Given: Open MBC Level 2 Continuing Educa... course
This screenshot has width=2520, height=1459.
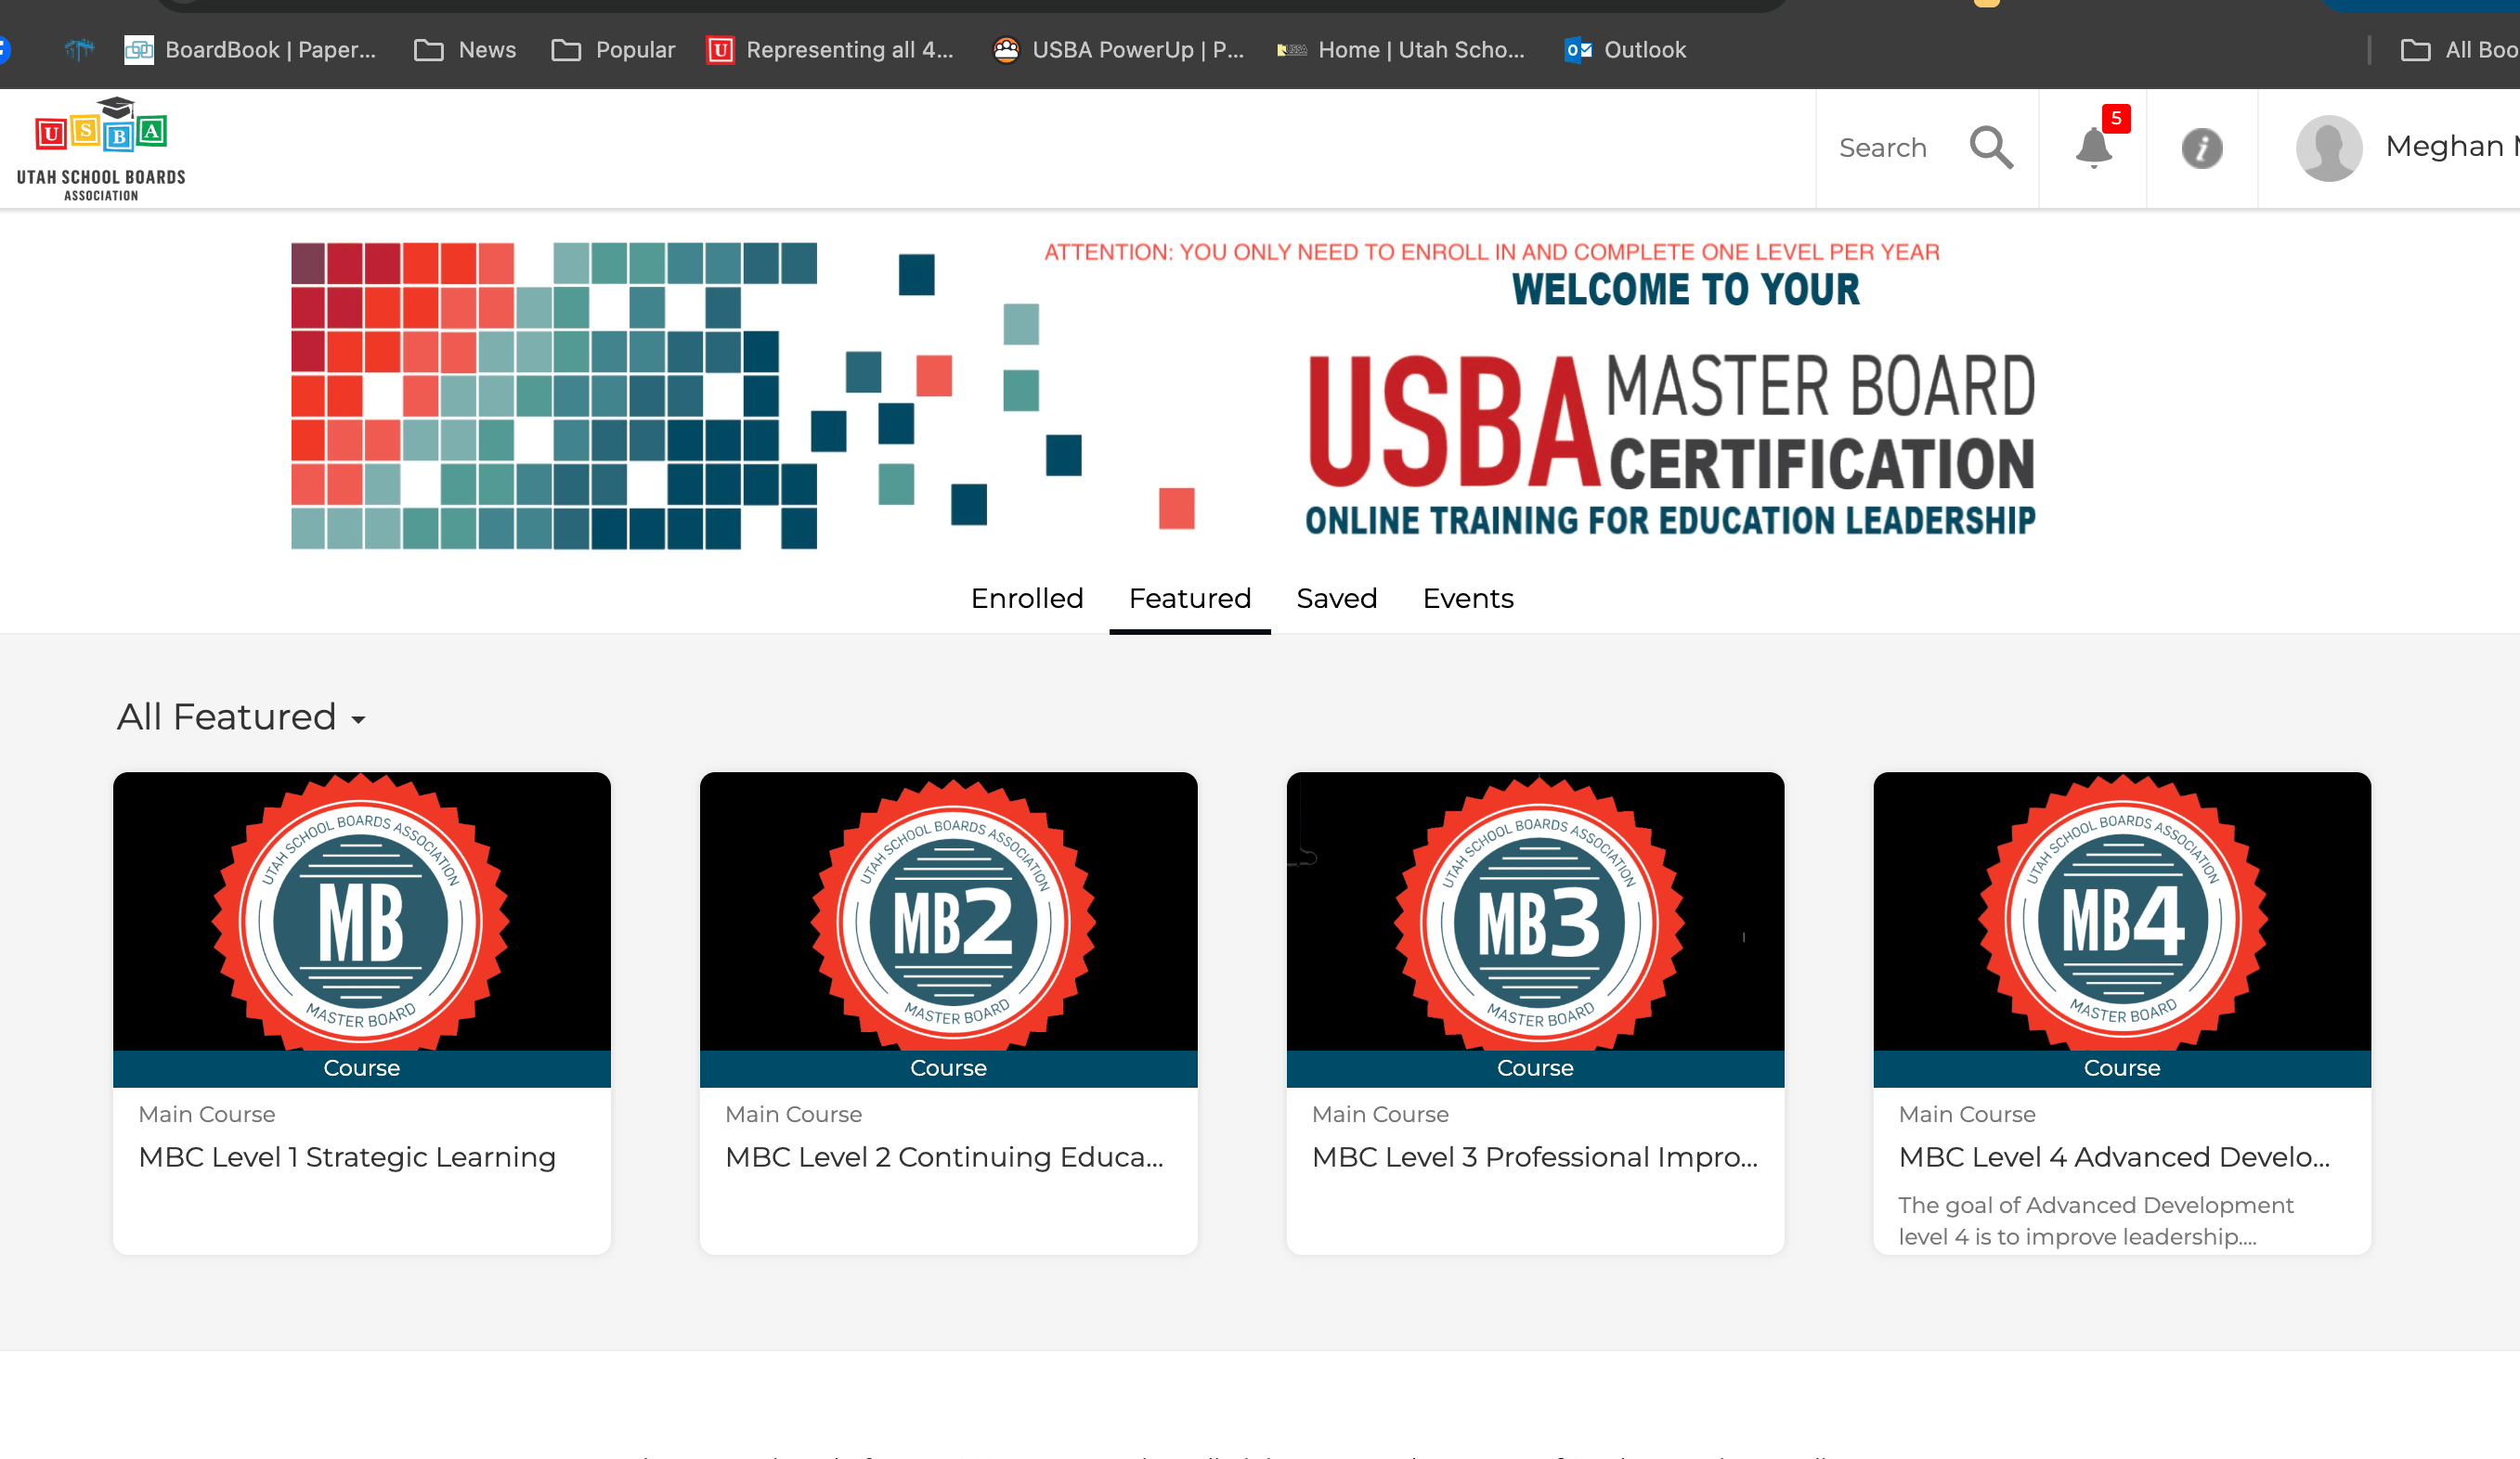Looking at the screenshot, I should click(944, 1156).
